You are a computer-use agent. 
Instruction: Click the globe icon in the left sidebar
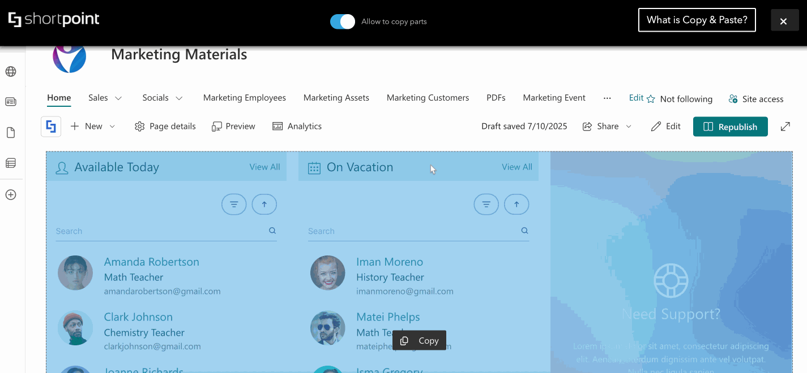click(11, 72)
